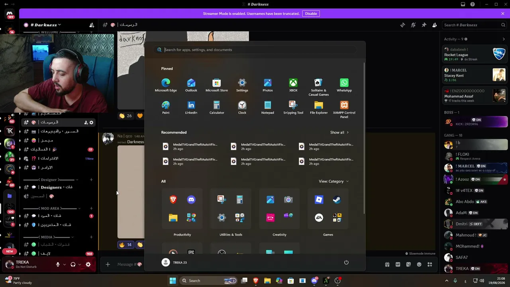This screenshot has width=510, height=287.
Task: Toggle the reaction showing count 14
Action: (x=126, y=245)
